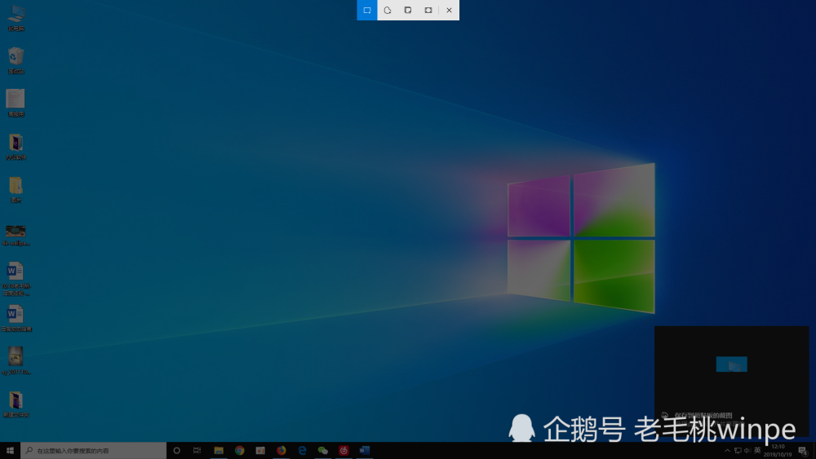Click the taskbar search box

(x=94, y=451)
